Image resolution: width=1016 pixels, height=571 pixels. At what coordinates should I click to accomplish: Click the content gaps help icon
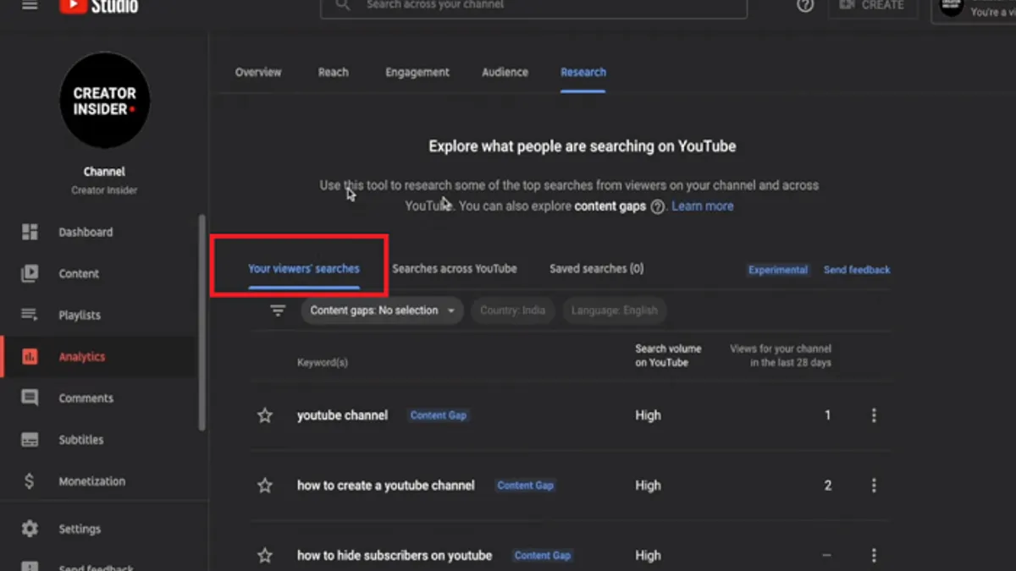[x=658, y=206]
